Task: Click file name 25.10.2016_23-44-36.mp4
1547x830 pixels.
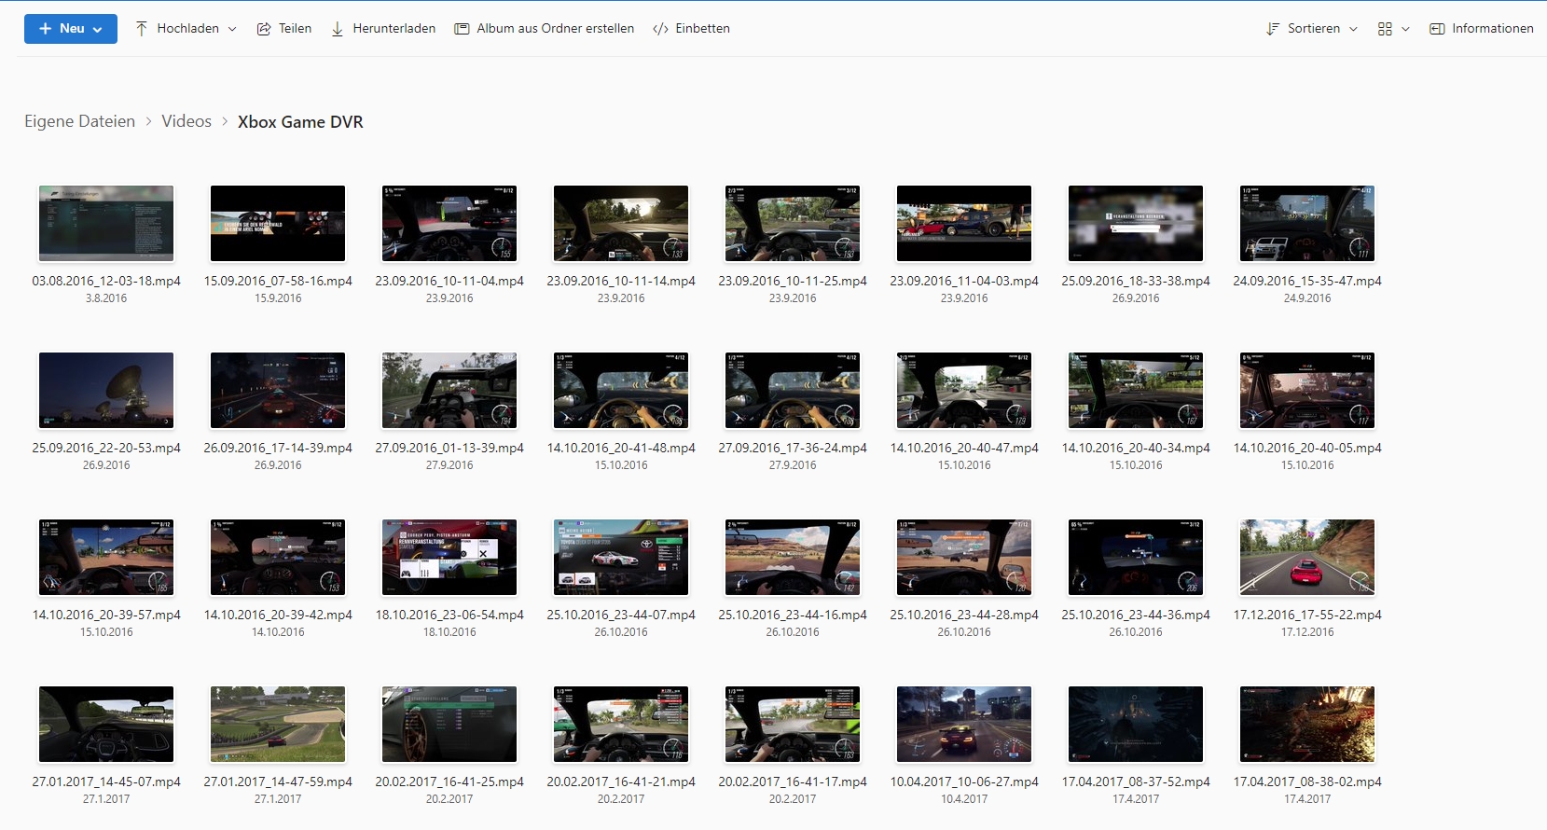Action: tap(1136, 615)
